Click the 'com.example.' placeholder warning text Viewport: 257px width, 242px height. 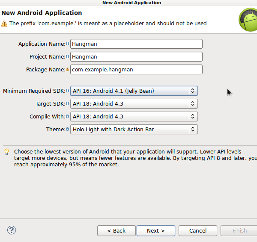[108, 24]
